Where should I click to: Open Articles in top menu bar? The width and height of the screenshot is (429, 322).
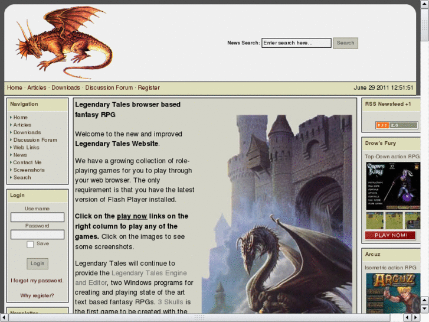coord(37,87)
